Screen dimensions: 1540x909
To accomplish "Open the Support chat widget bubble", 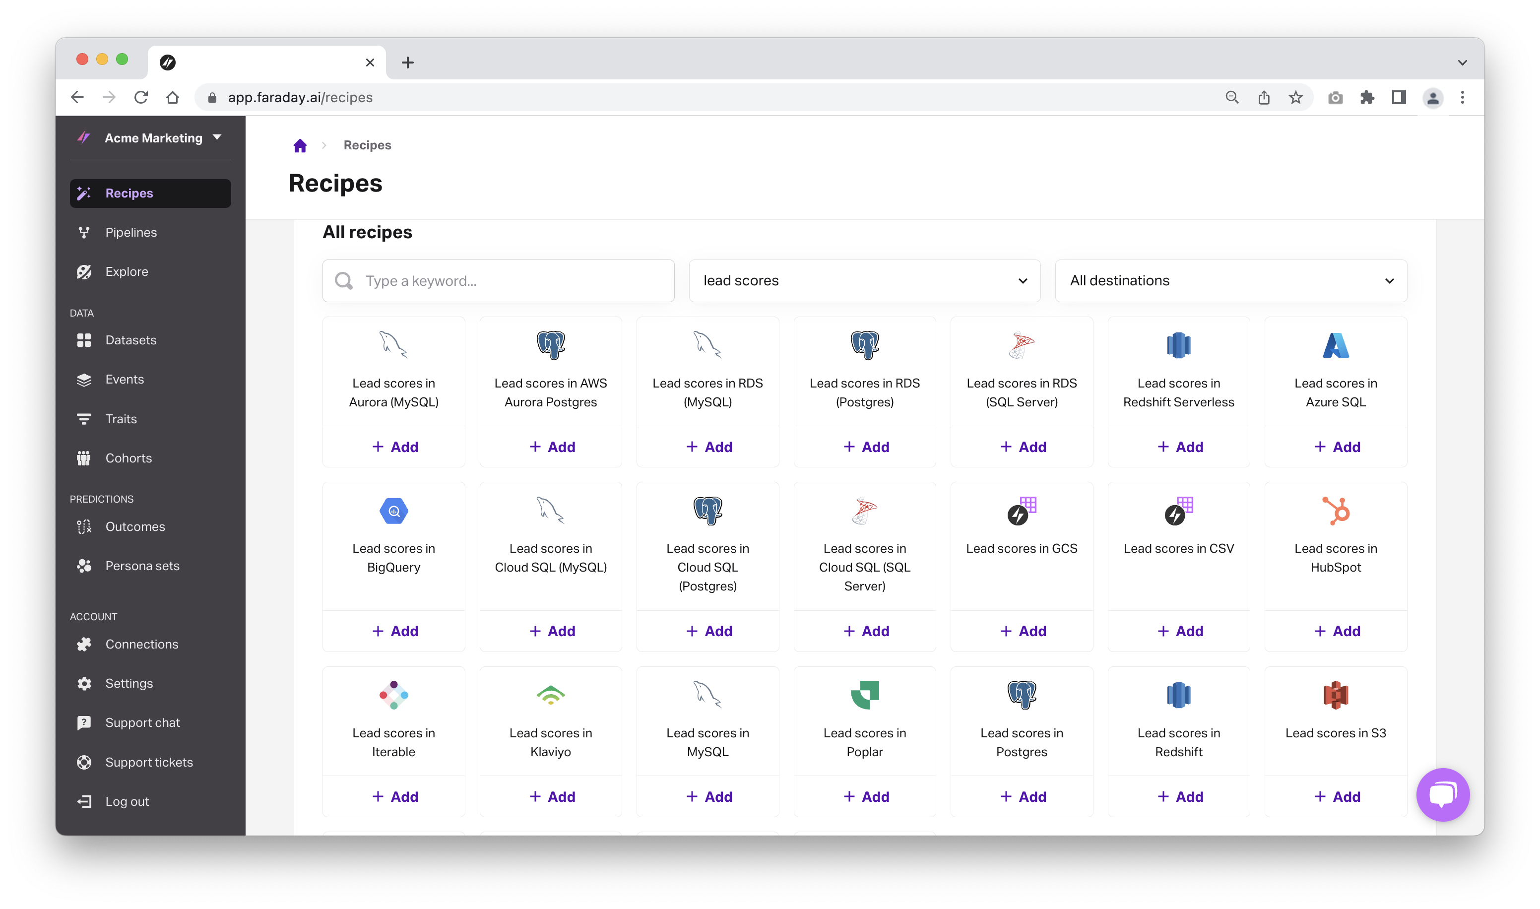I will [1443, 794].
